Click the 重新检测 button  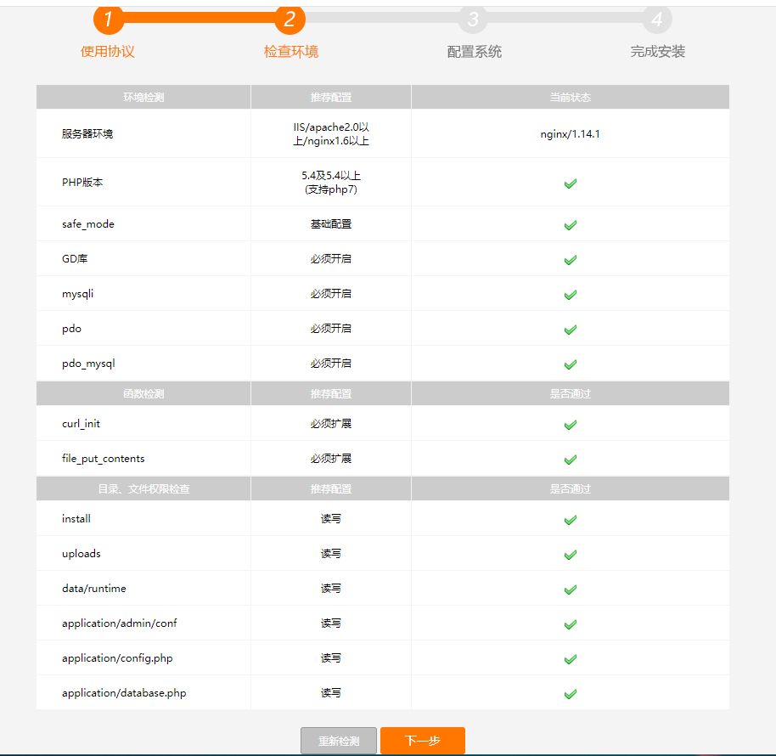[339, 741]
